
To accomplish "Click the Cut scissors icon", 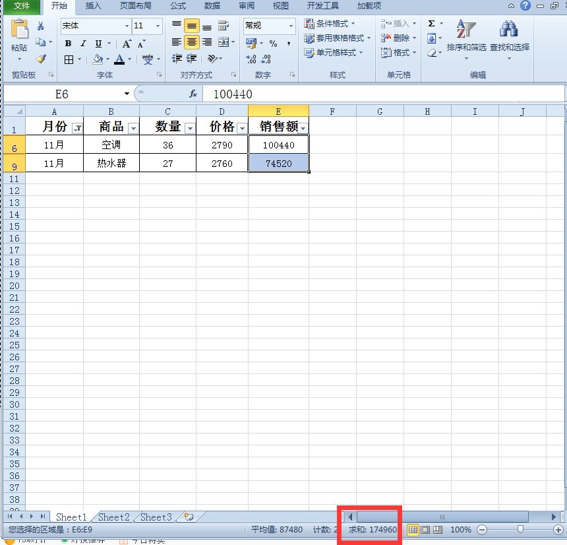I will tap(41, 26).
